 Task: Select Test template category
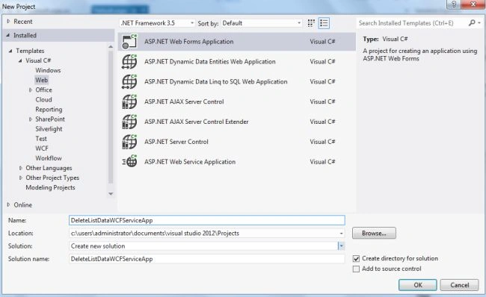click(41, 139)
